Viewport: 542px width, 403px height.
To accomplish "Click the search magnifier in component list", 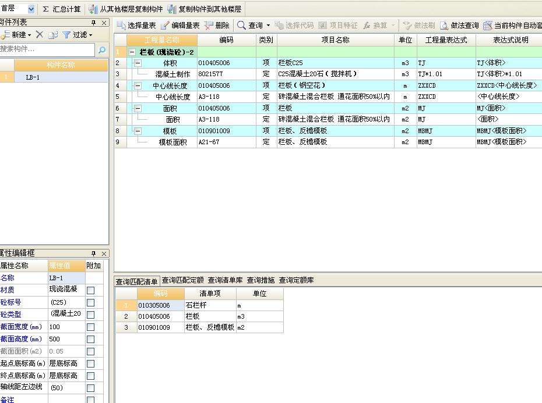I will [x=102, y=51].
